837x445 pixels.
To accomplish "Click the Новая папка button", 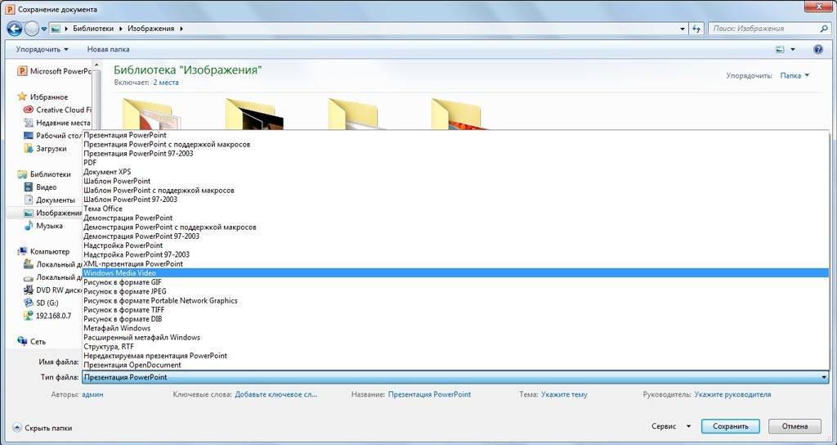I will [108, 50].
